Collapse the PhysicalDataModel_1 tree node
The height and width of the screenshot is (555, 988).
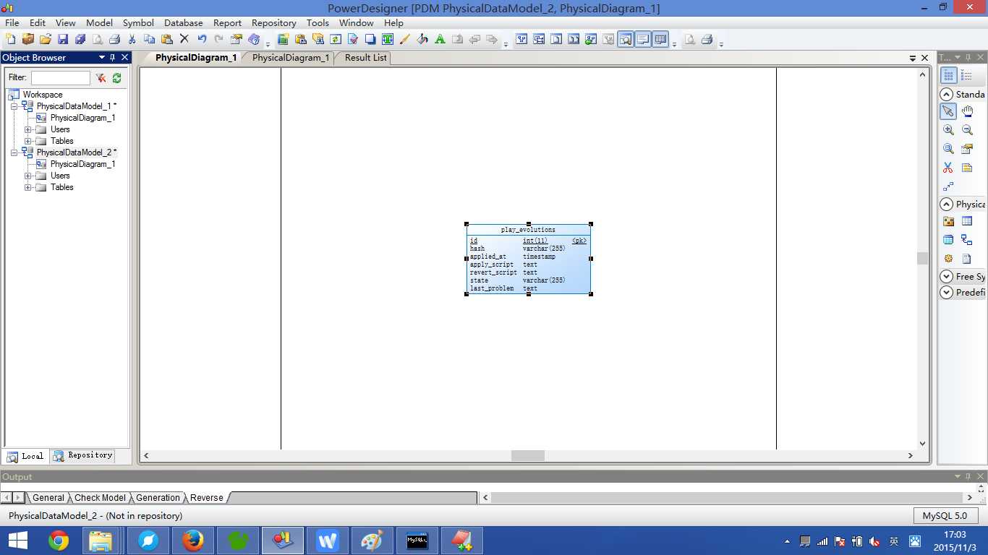tap(14, 106)
